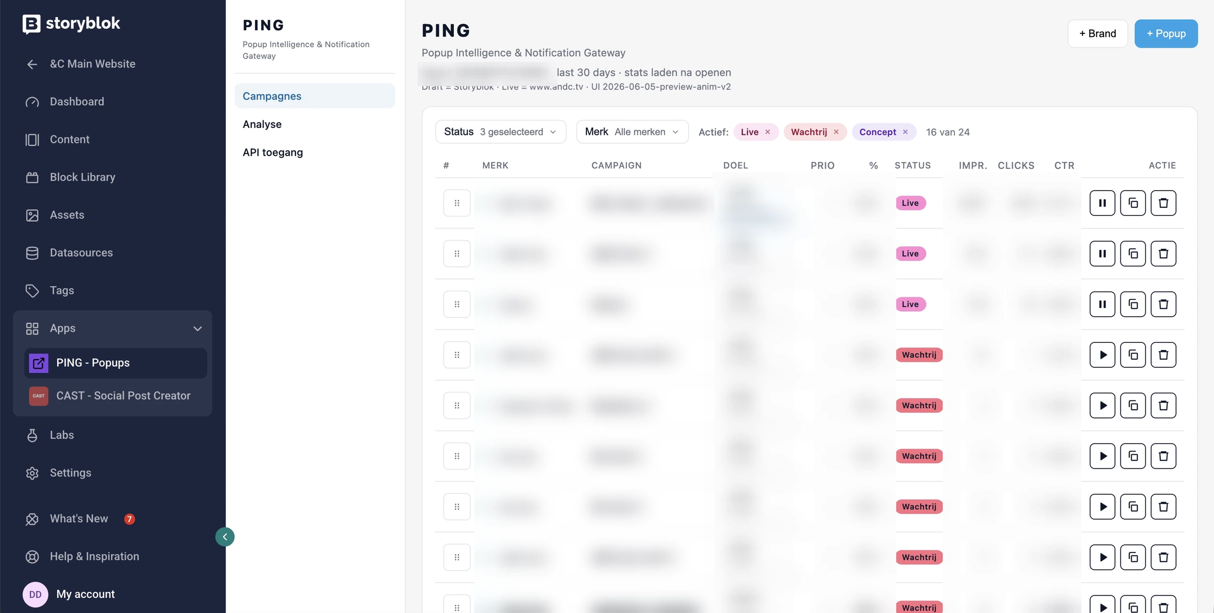This screenshot has width=1214, height=613.
Task: Delete the second Live campaign
Action: [x=1163, y=253]
